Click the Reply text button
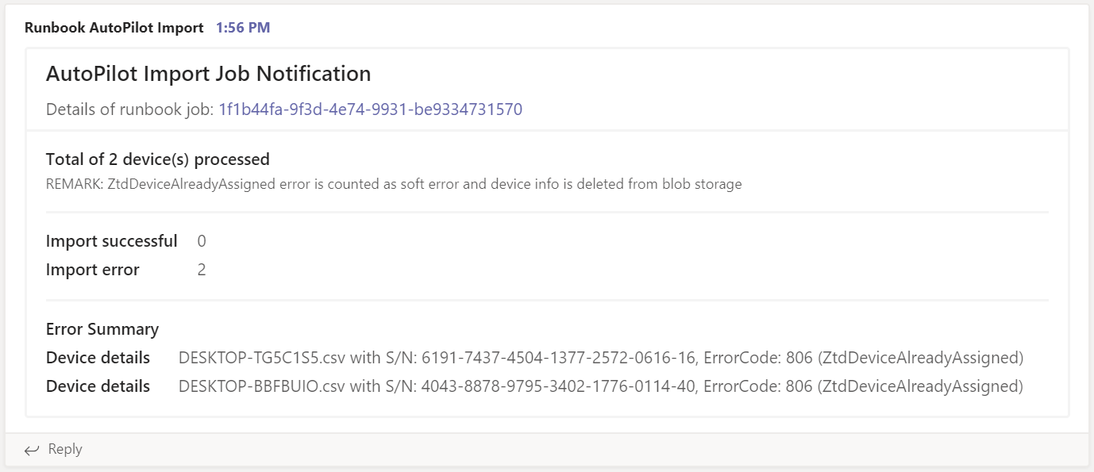This screenshot has width=1094, height=472. (x=65, y=449)
